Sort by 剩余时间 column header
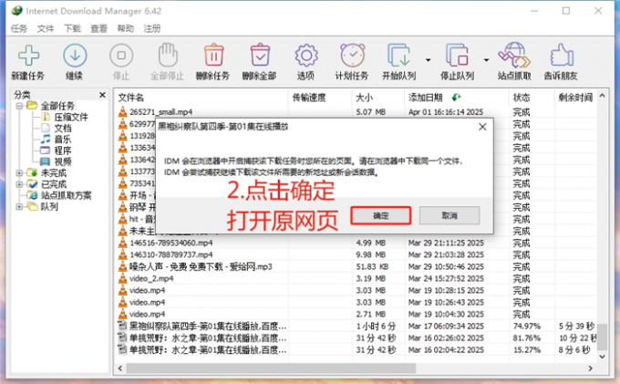Viewport: 620px width, 384px height. [575, 98]
